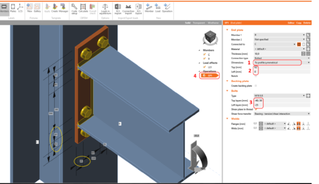
Task: Create a New picture
Action: coord(30,8)
